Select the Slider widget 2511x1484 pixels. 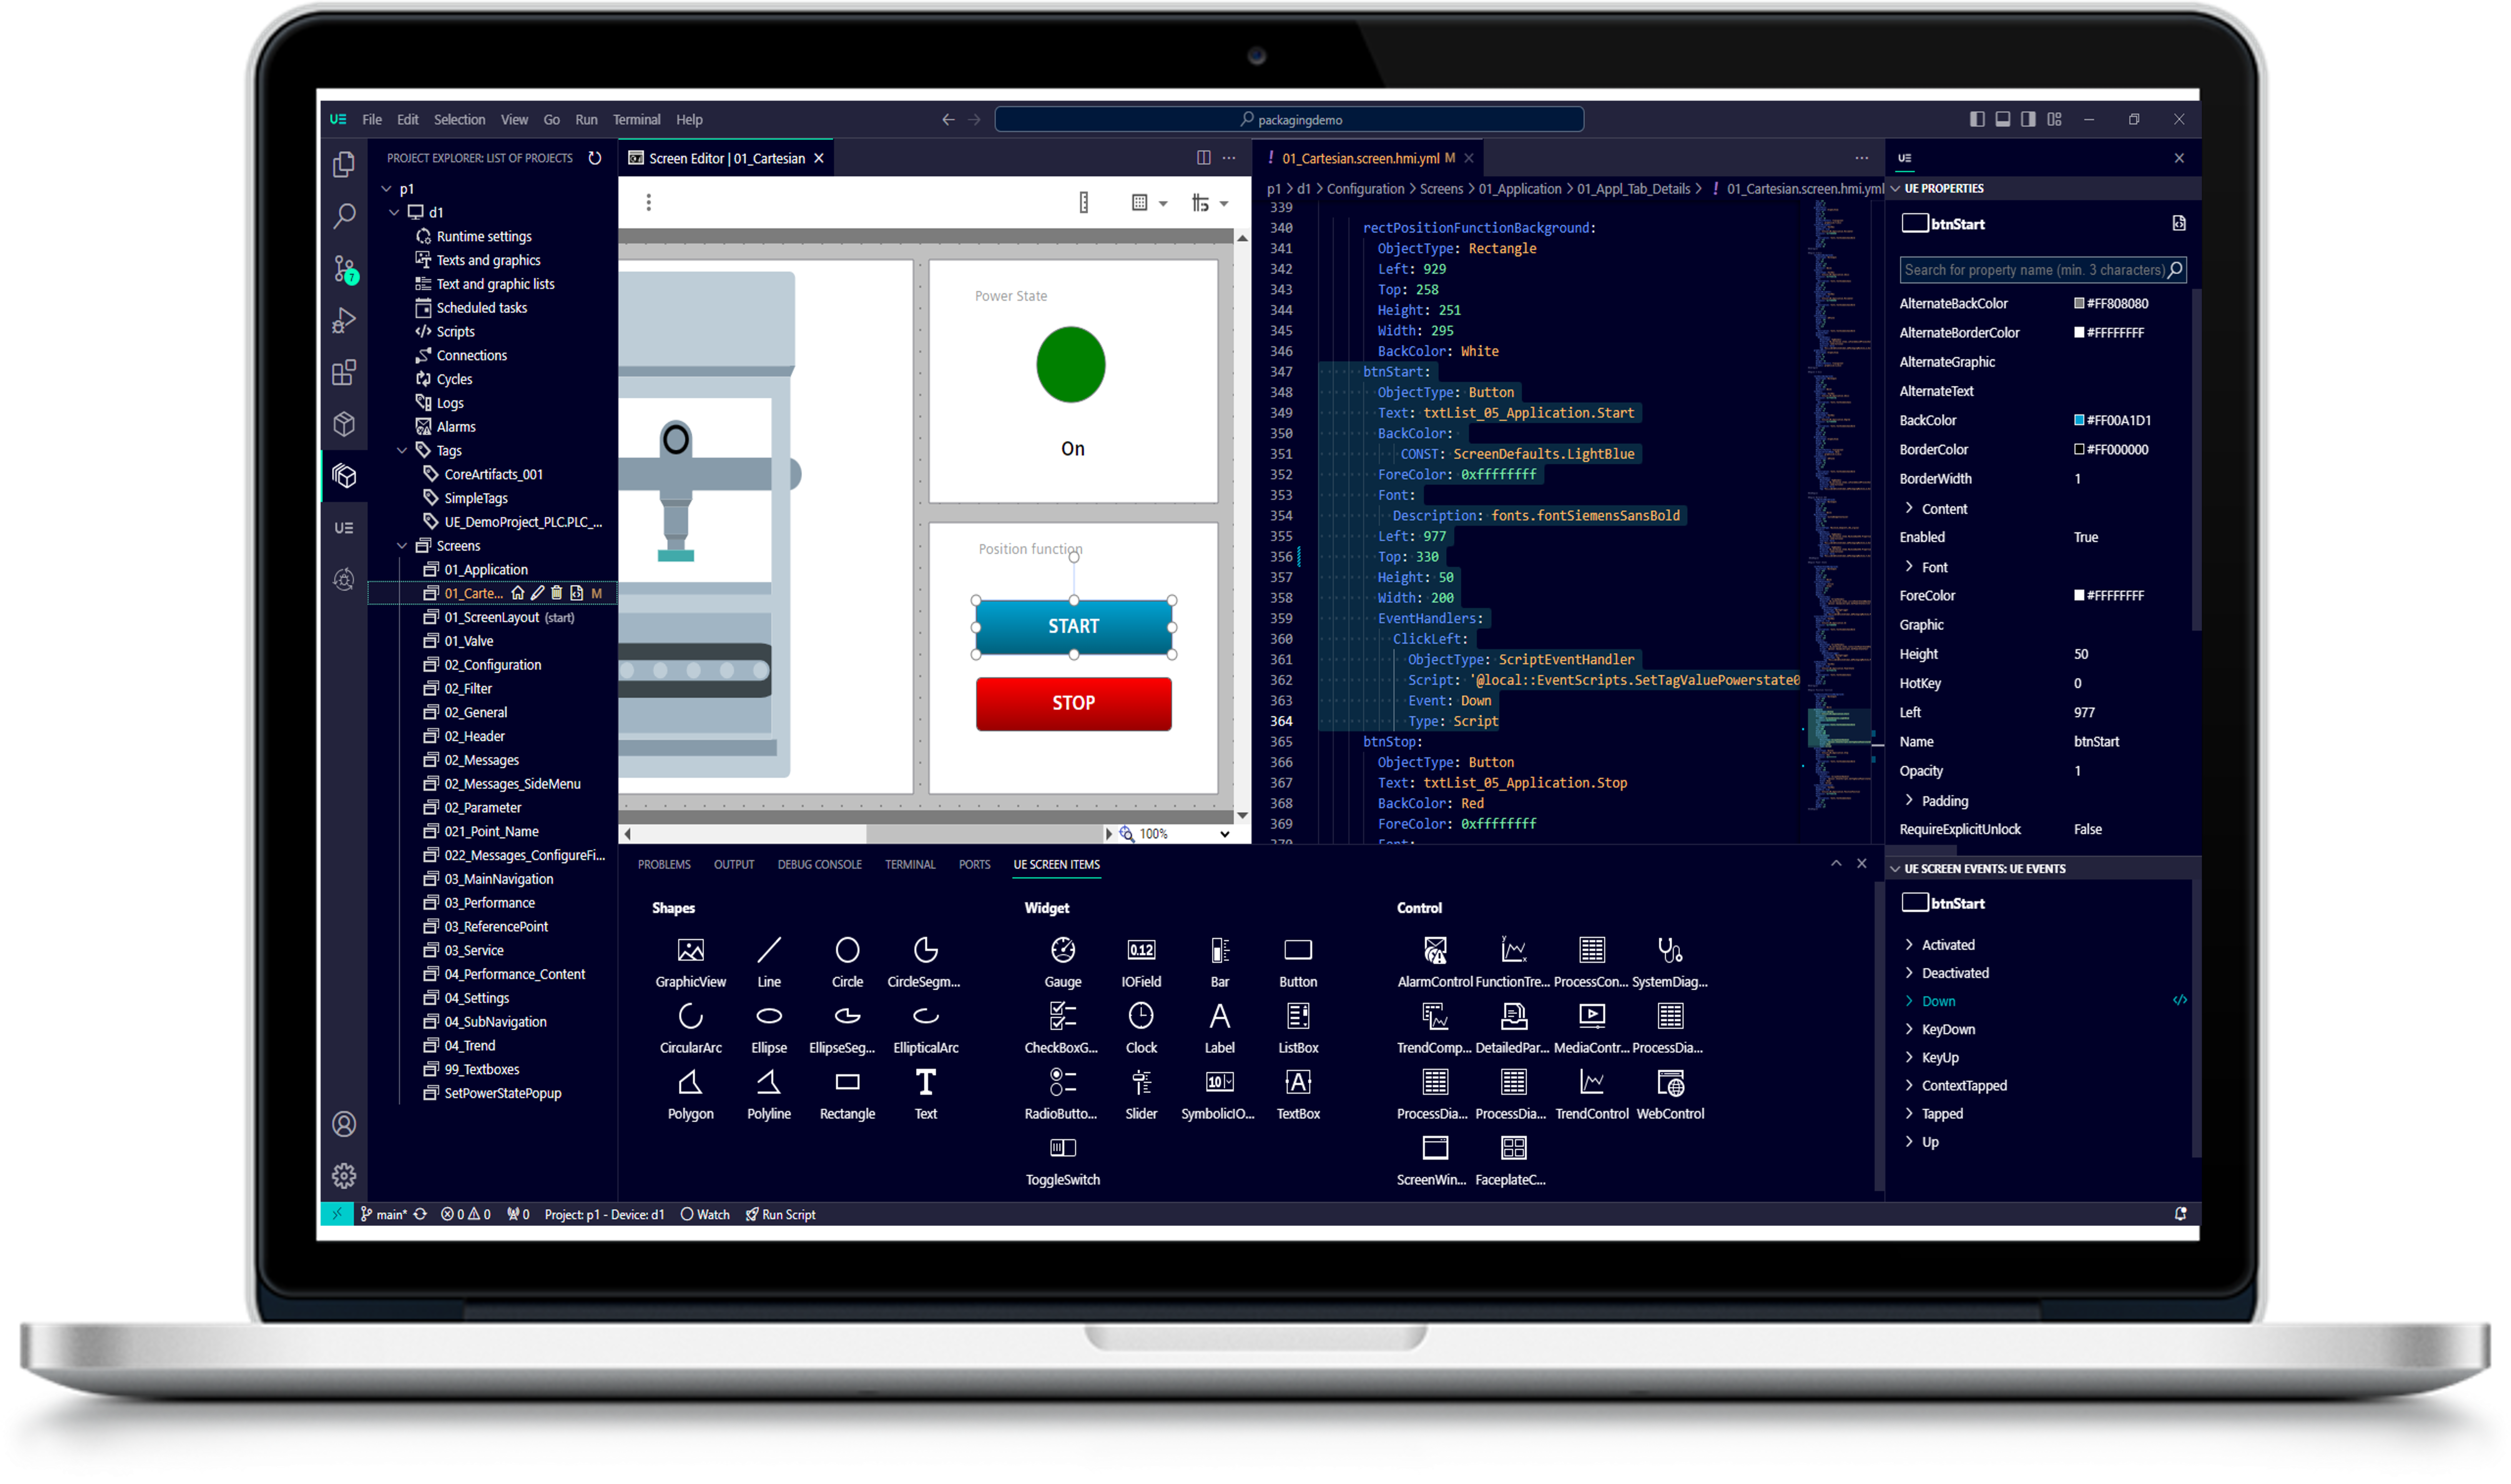tap(1142, 1095)
